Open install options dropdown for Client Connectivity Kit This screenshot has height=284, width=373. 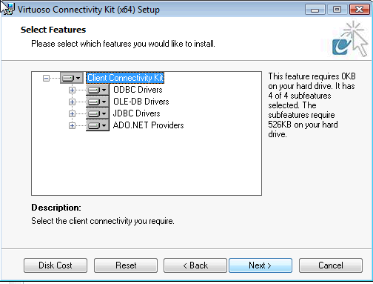(x=72, y=79)
